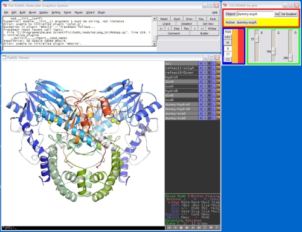This screenshot has height=232, width=302.
Task: Click the Get View button
Action: point(208,24)
